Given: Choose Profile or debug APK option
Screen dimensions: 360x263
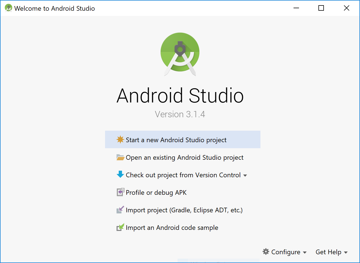Looking at the screenshot, I should pyautogui.click(x=156, y=192).
